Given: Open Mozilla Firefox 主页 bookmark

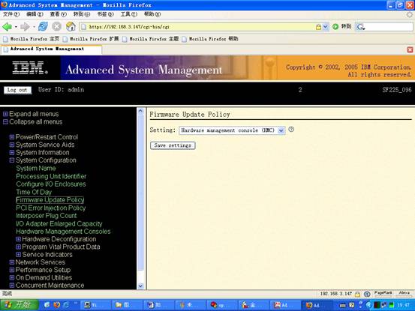Looking at the screenshot, I should pyautogui.click(x=32, y=39).
